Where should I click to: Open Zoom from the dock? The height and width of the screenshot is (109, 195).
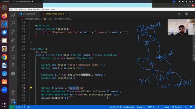pos(4,90)
